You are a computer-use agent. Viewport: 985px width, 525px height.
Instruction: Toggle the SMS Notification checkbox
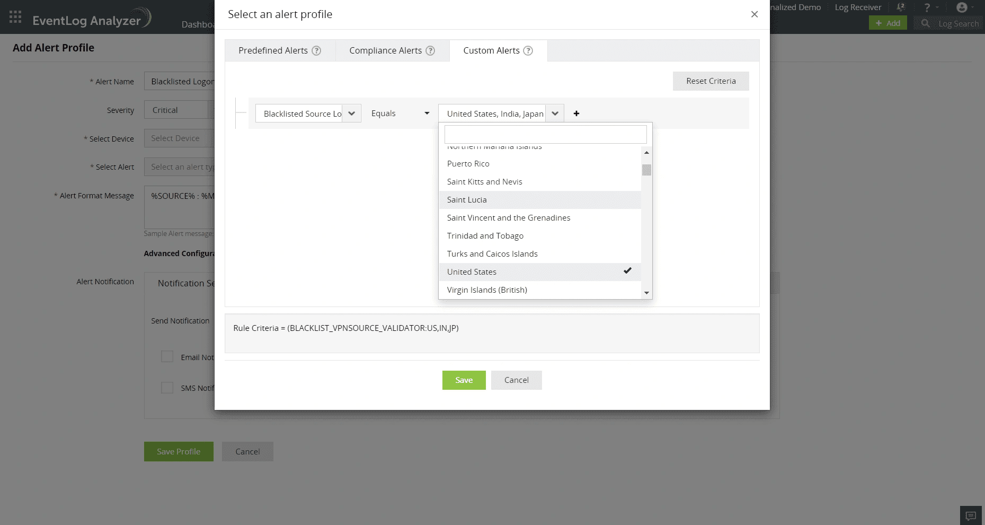(167, 388)
